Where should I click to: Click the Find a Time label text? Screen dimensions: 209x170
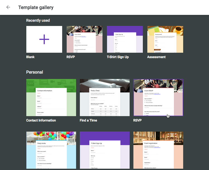tap(88, 120)
